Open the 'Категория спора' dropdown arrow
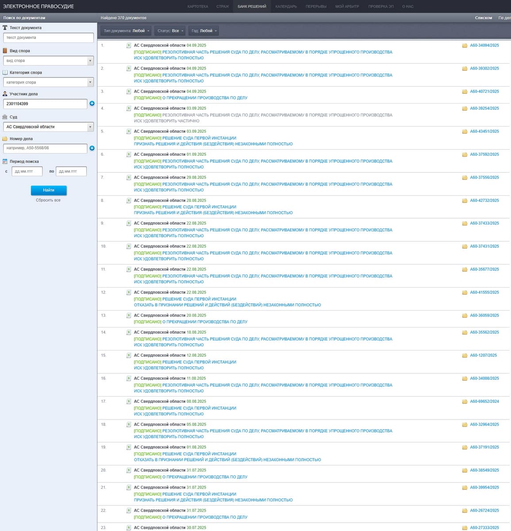 coord(90,82)
